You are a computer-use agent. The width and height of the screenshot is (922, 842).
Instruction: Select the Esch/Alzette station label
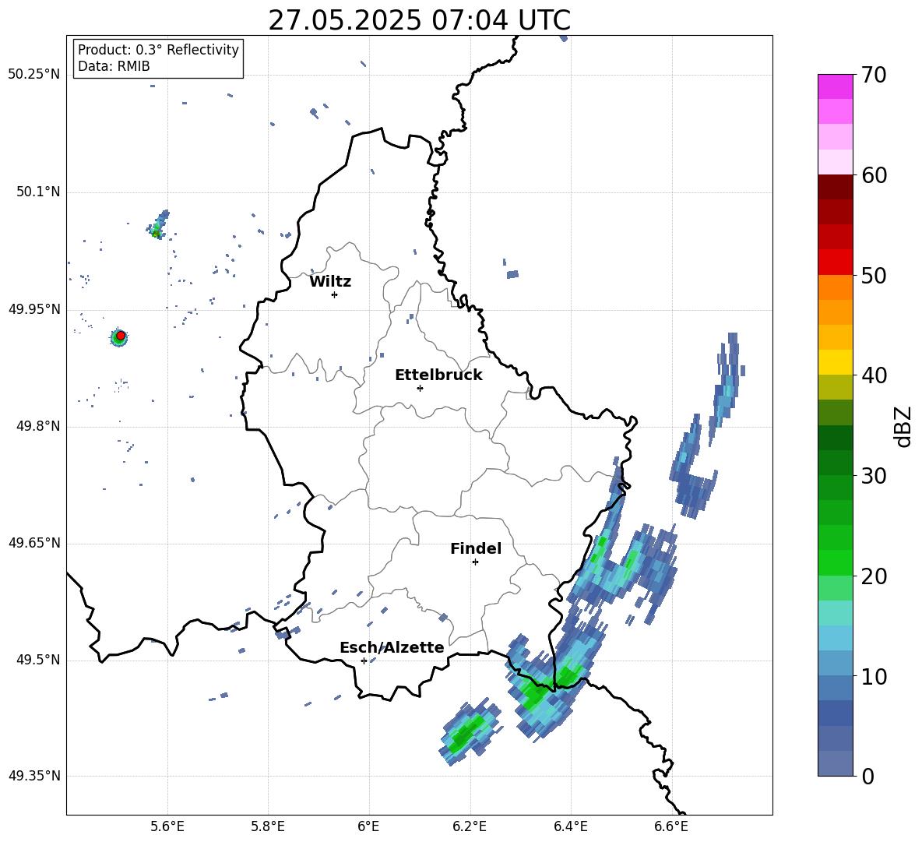click(392, 648)
